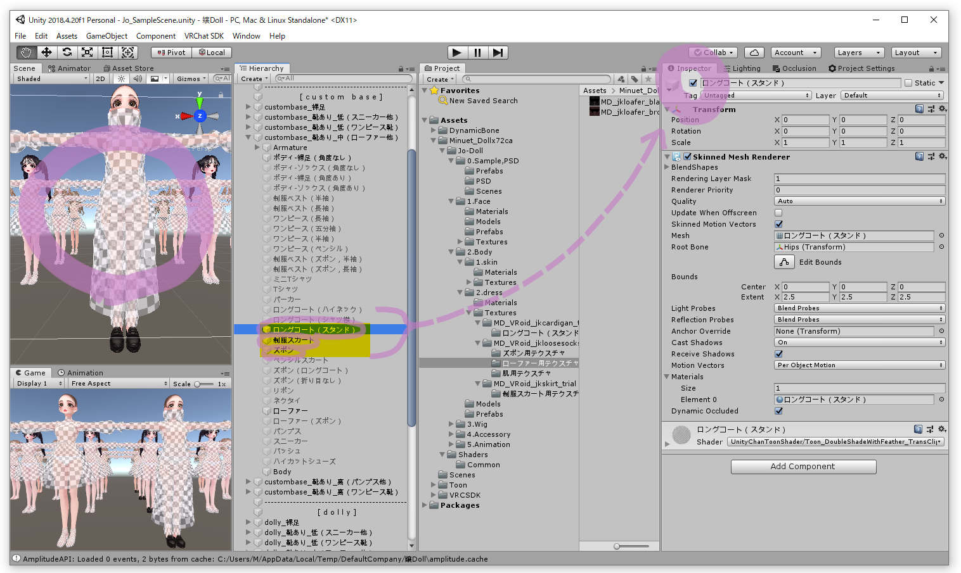
Task: Select the Hand tool in toolbar
Action: tap(26, 53)
